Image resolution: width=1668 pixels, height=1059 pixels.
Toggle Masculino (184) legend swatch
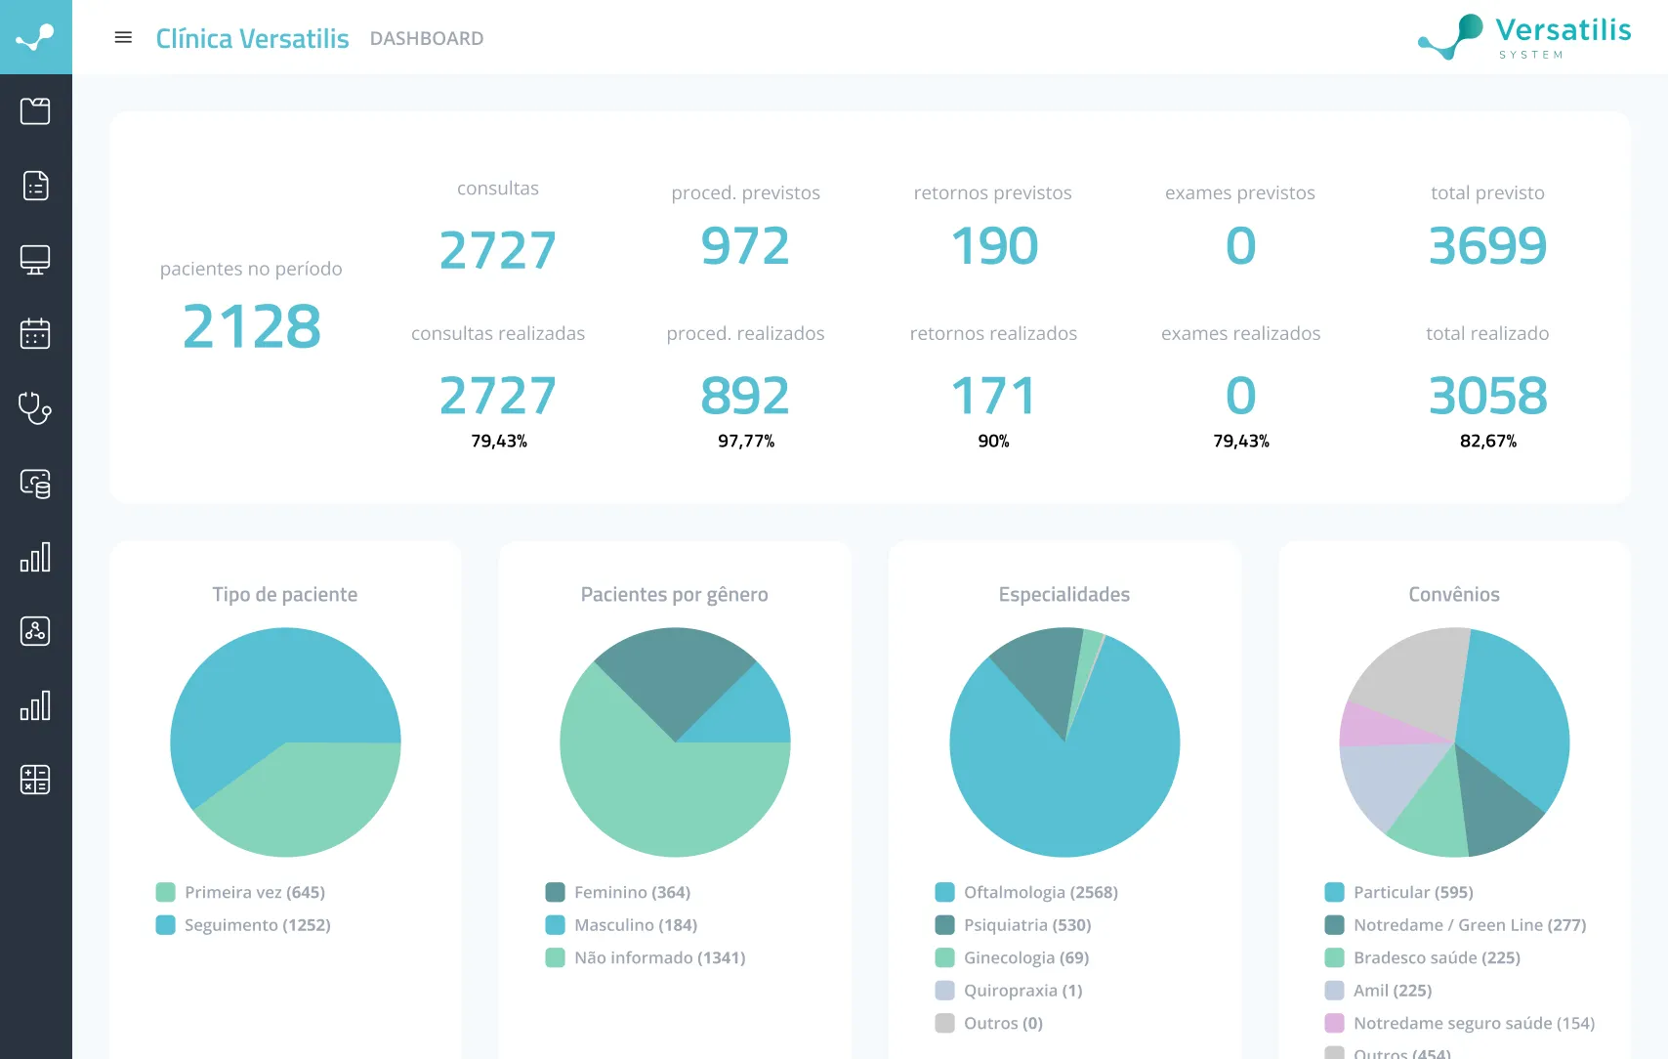[555, 924]
